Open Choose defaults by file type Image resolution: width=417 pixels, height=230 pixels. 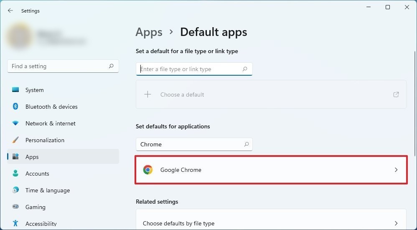tap(271, 220)
